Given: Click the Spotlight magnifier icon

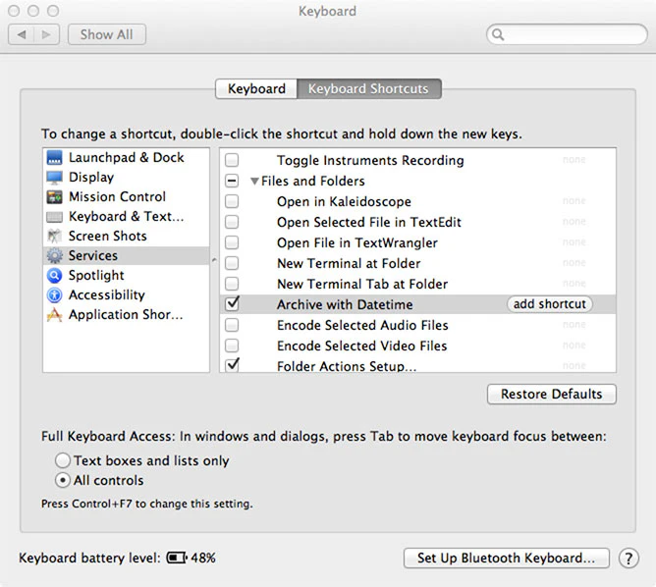Looking at the screenshot, I should tap(54, 275).
